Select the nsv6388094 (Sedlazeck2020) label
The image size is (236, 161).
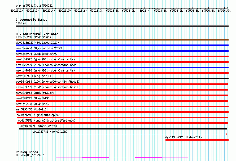(x=37, y=54)
